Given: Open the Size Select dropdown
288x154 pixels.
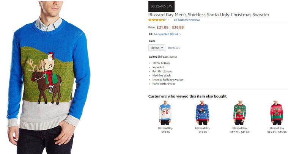Looking at the screenshot, I should [x=157, y=48].
